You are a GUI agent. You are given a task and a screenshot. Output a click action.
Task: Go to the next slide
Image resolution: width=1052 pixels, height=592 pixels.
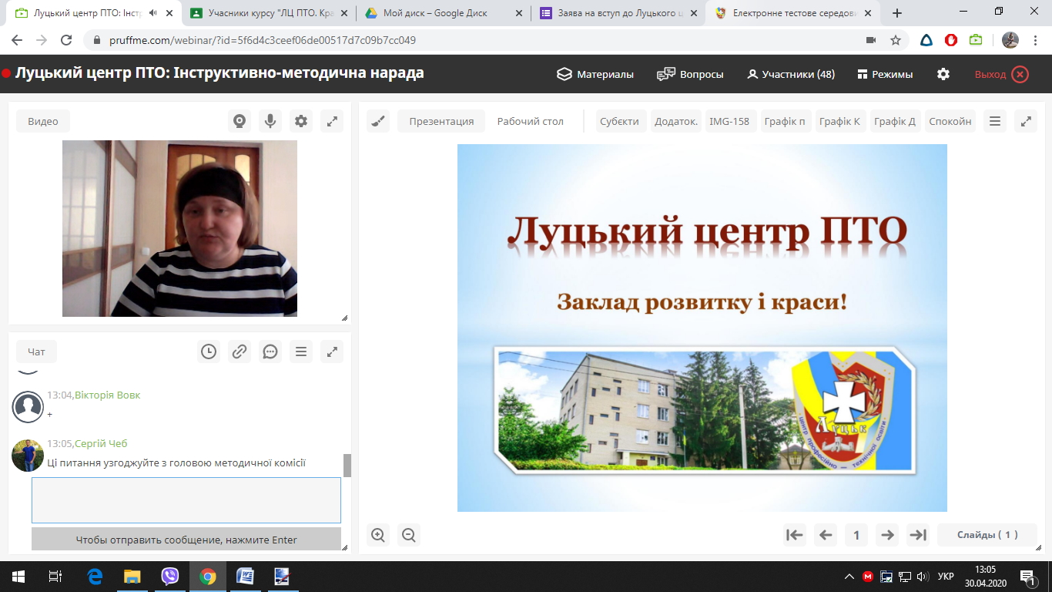887,535
